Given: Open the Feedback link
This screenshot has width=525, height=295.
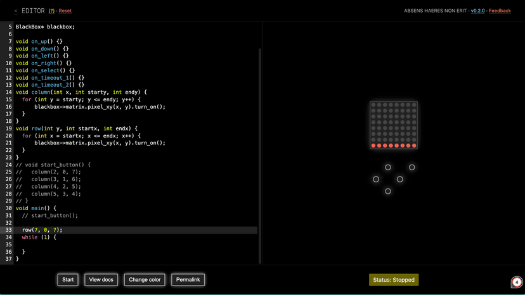Looking at the screenshot, I should [500, 11].
